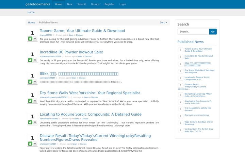
Task: Open sidebar link Locating to Acquire Sorbic
Action: [x=197, y=79]
